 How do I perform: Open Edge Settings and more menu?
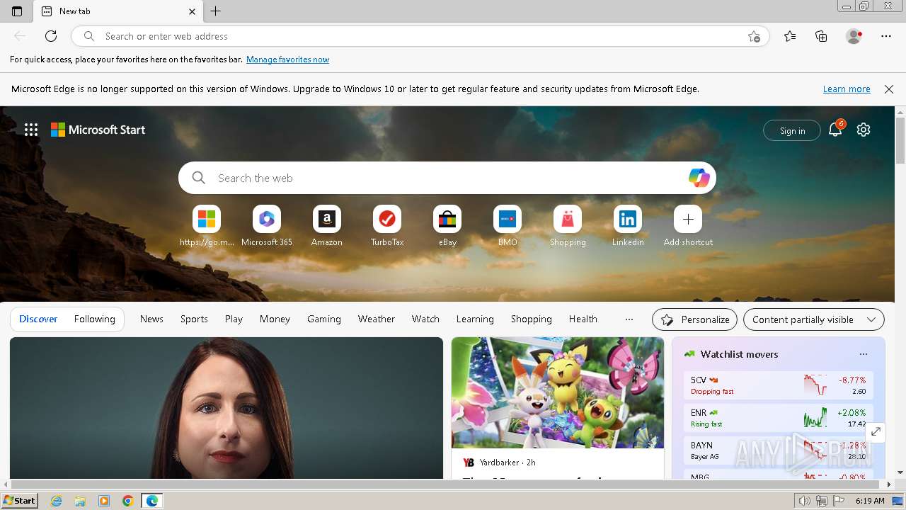tap(886, 36)
